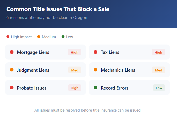177x117 pixels.
Task: Click the red High Impact legend dot
Action: click(x=8, y=37)
